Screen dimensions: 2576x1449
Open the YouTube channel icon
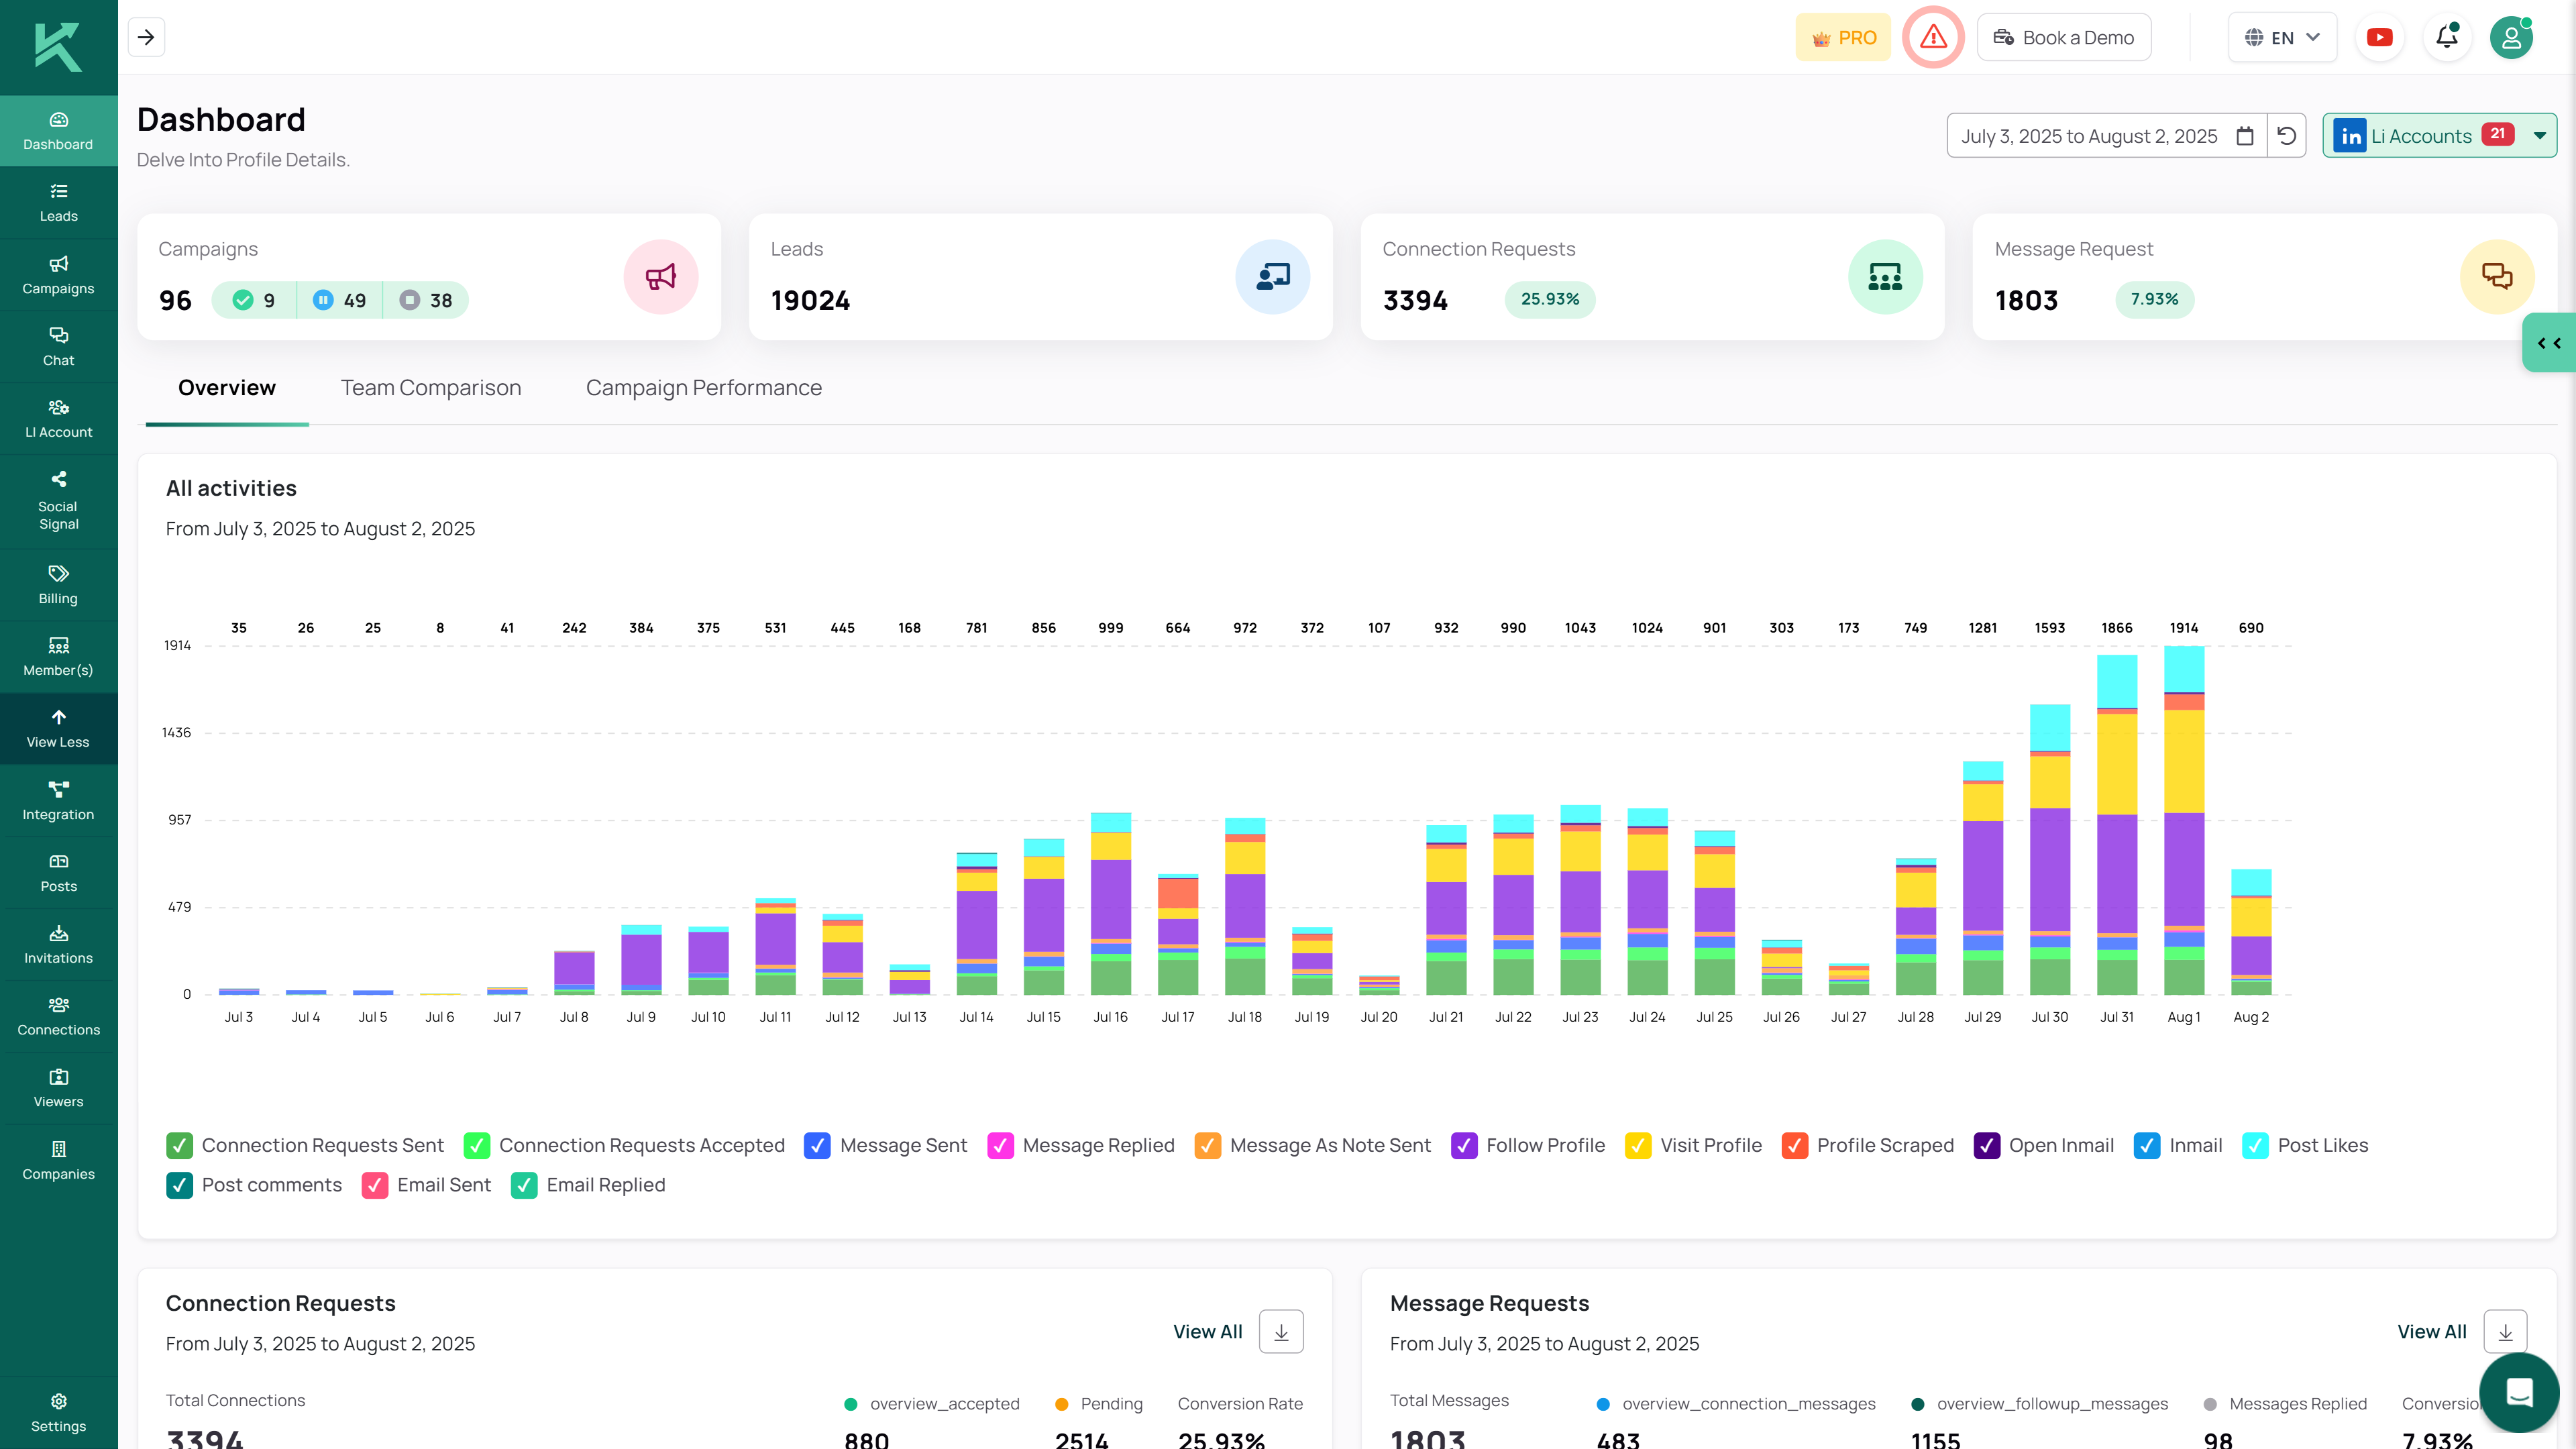click(x=2380, y=37)
